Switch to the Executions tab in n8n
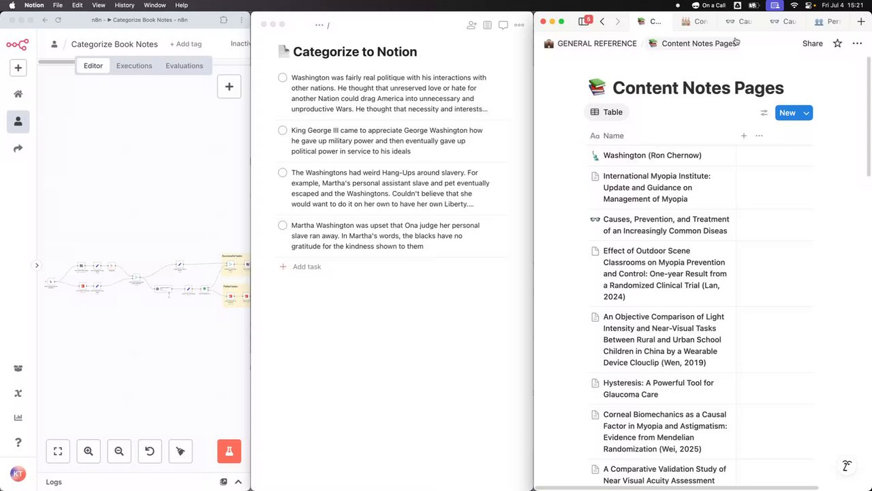Viewport: 872px width, 491px height. tap(134, 65)
